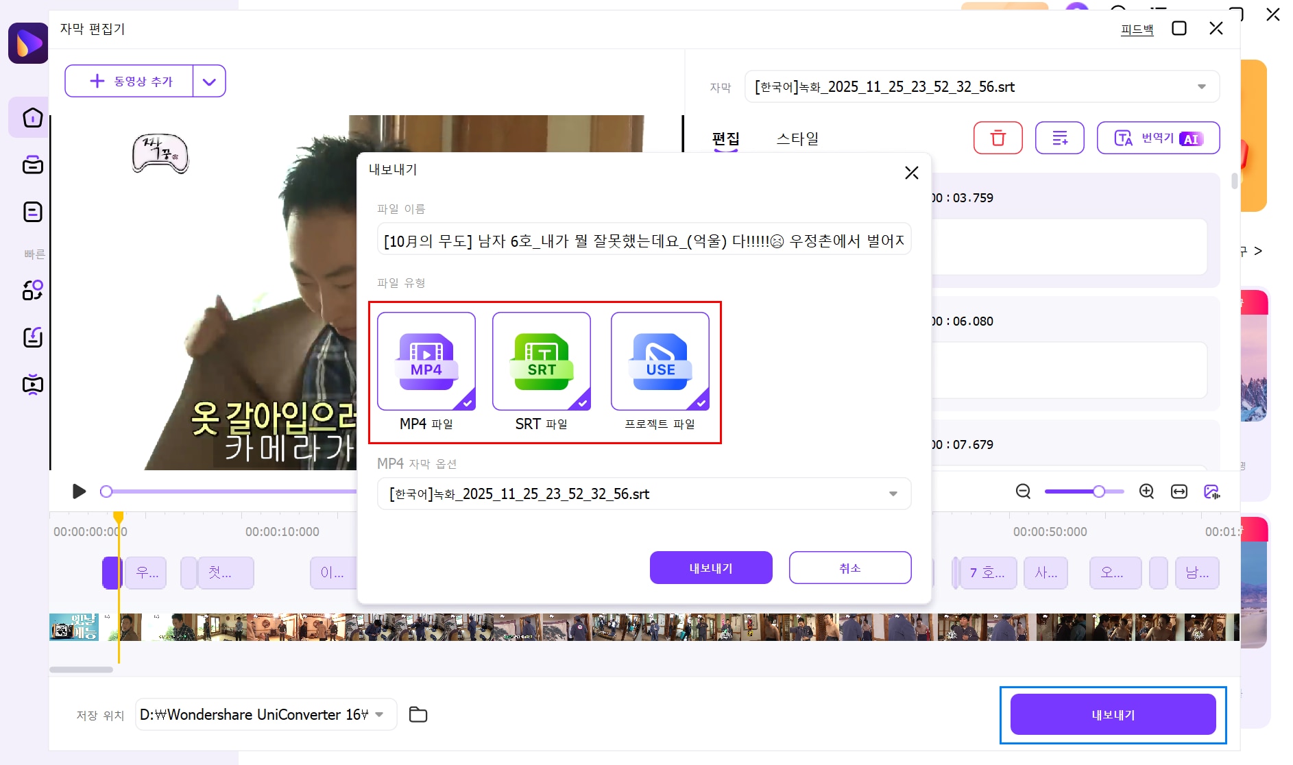Expand the 동영상 추가 dropdown arrow
The width and height of the screenshot is (1293, 765).
[209, 81]
